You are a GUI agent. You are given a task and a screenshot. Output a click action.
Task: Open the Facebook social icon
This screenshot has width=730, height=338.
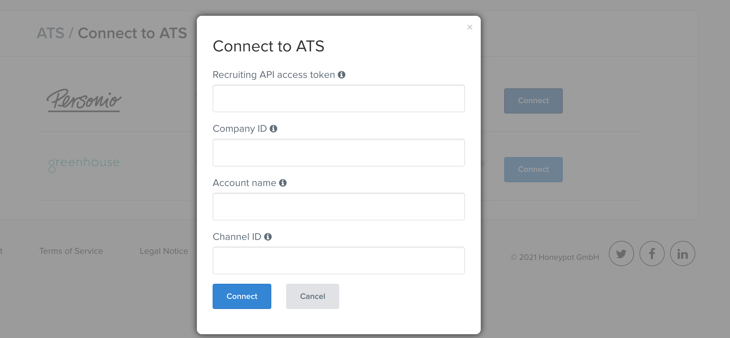pyautogui.click(x=652, y=253)
